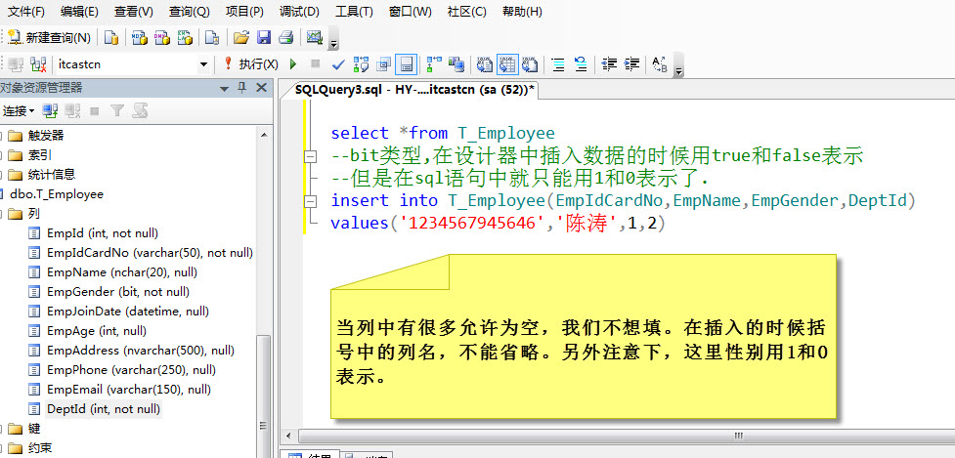955x458 pixels.
Task: Click the 新建查询(N) new query button
Action: [x=50, y=38]
